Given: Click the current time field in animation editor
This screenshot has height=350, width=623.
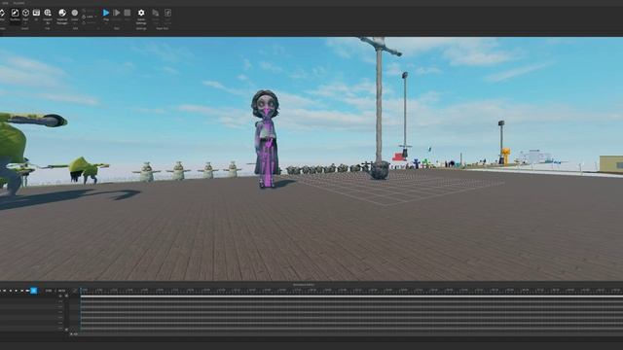Looking at the screenshot, I should 49,291.
